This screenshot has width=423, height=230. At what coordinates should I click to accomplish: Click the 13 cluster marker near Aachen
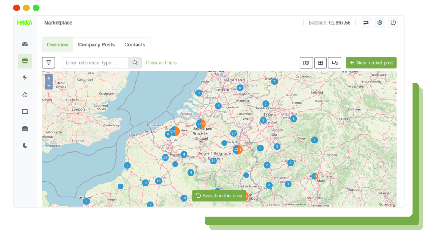point(238,149)
